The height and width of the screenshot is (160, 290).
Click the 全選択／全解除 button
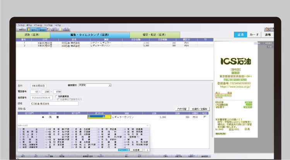tap(199, 109)
